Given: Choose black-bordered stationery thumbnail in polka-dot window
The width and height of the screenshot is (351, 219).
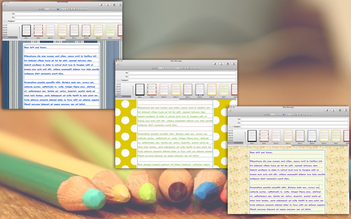Looking at the screenshot, I should point(140,90).
